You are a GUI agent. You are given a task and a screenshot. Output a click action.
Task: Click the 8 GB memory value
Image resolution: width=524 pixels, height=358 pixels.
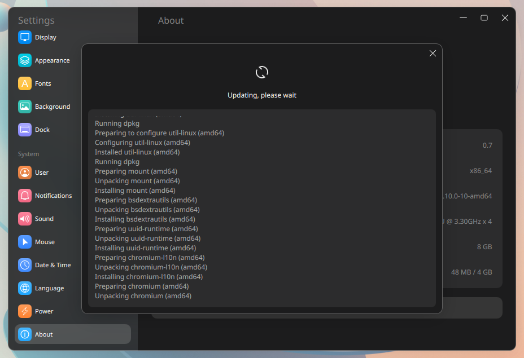[484, 247]
